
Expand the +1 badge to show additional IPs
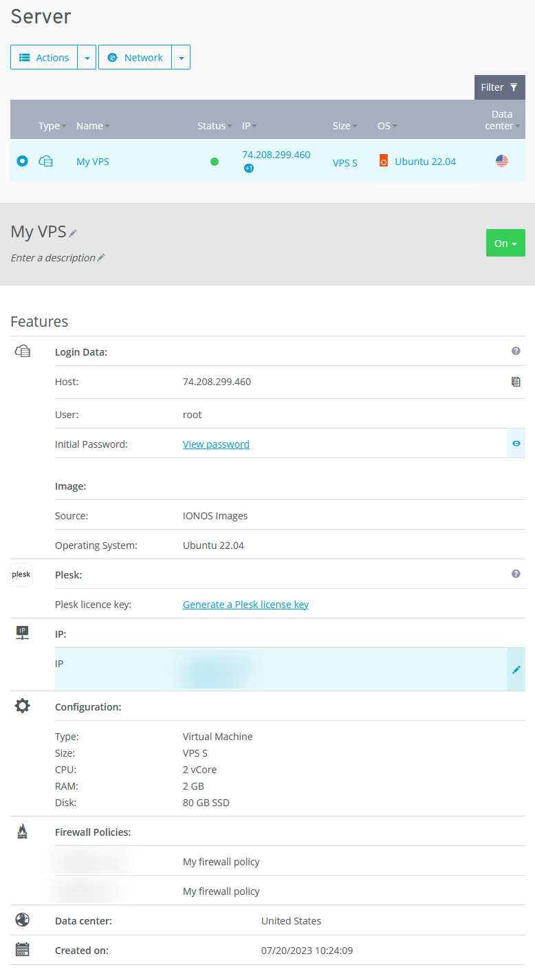248,167
